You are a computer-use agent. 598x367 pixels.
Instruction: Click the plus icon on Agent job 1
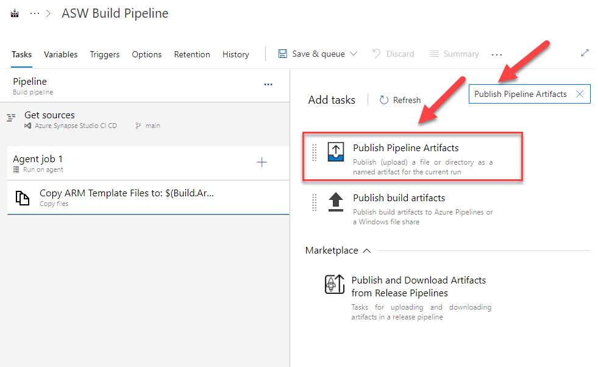[x=262, y=162]
